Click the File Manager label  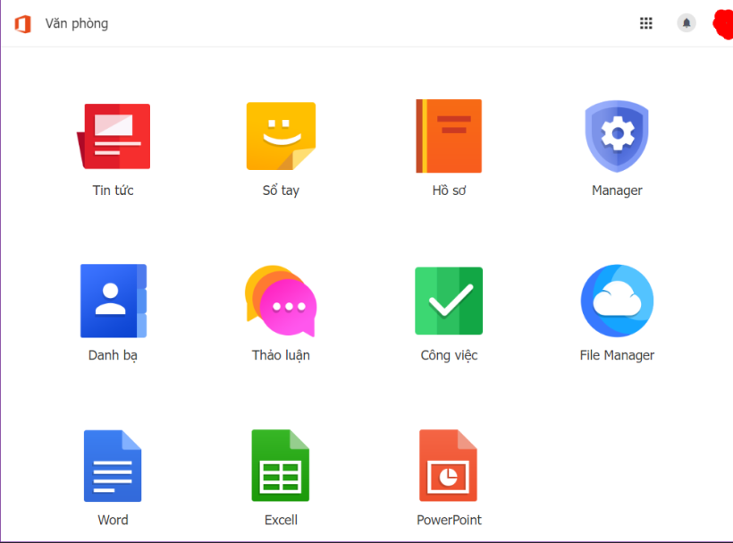click(x=617, y=355)
